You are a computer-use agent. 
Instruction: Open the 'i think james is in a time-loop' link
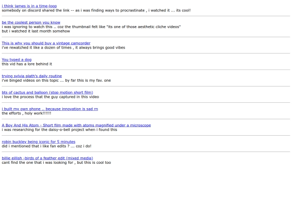click(x=29, y=6)
